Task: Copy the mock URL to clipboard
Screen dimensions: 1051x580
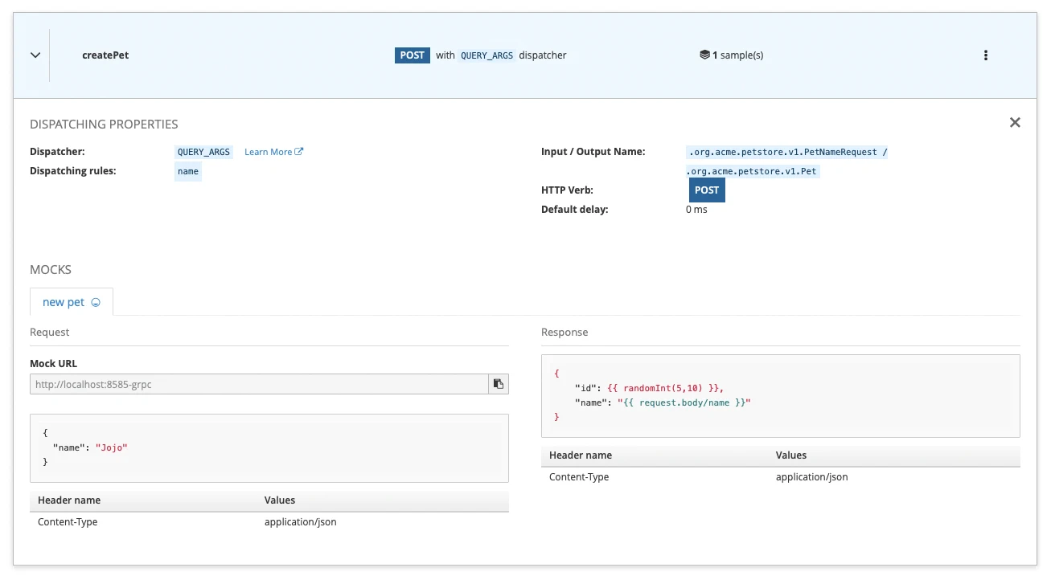Action: 499,384
